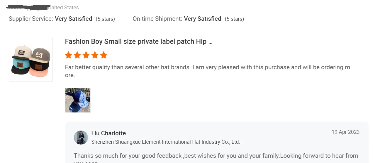The image size is (373, 163).
Task: Click the 5 stars text beside On-time Shipment
Action: click(x=234, y=19)
